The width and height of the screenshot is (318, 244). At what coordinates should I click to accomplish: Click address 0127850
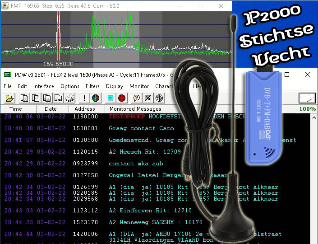pyautogui.click(x=85, y=175)
